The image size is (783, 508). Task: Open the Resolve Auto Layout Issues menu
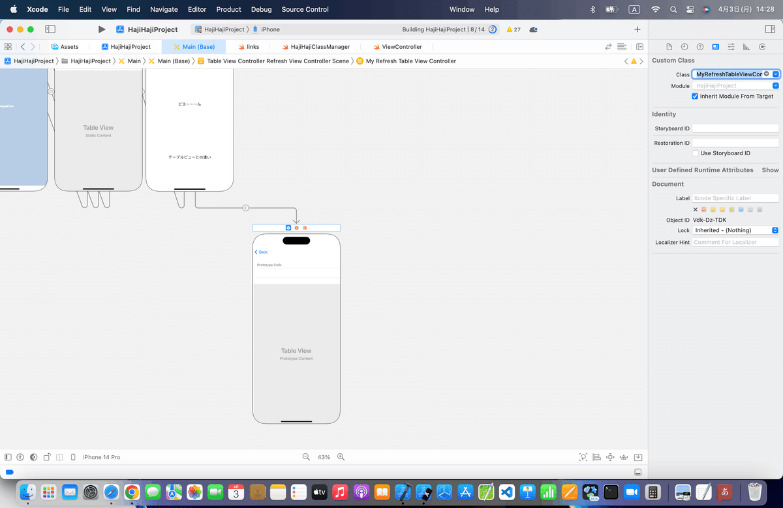624,457
